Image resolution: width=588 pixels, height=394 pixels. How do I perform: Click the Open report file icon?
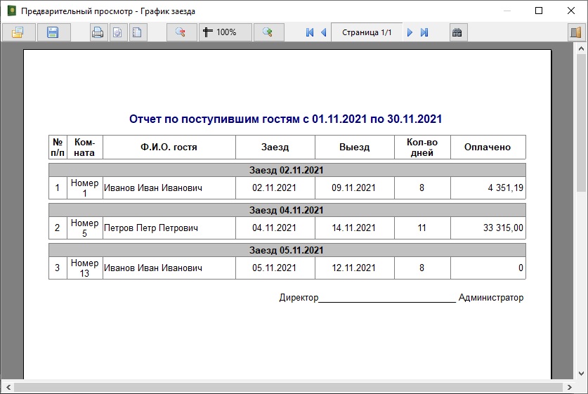pyautogui.click(x=18, y=32)
